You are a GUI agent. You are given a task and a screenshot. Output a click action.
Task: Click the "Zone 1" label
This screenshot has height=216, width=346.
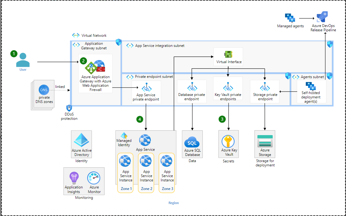pos(126,189)
